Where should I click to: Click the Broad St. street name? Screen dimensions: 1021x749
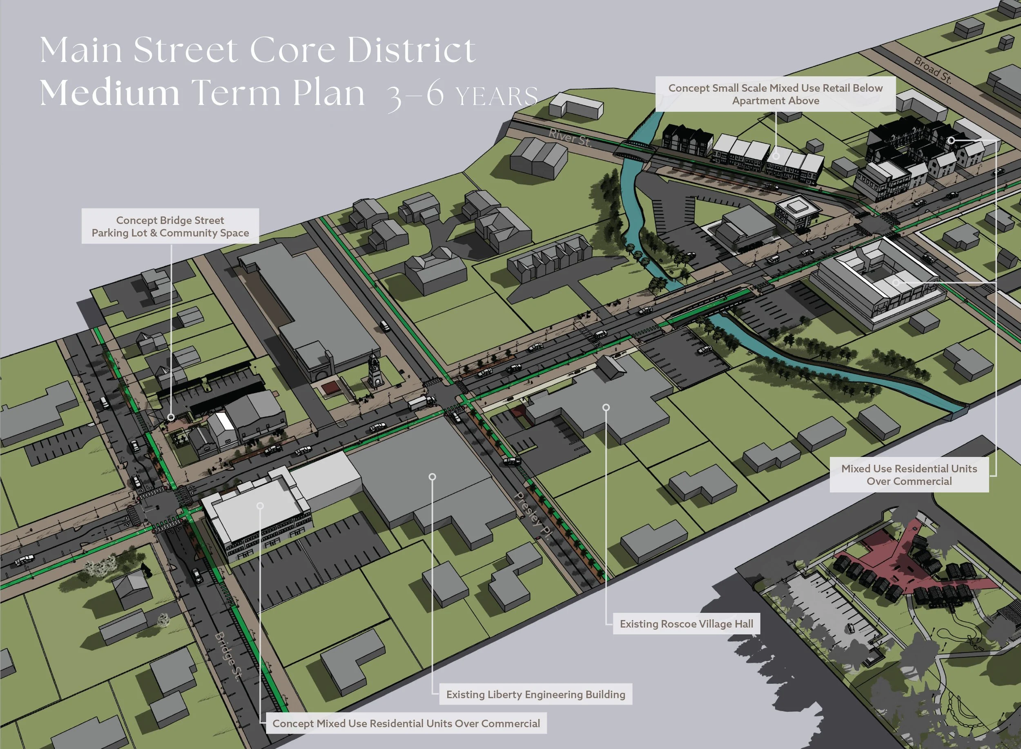932,70
